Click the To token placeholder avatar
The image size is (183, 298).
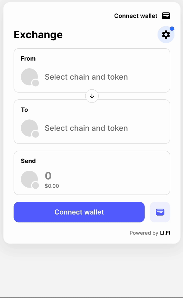[x=30, y=128]
